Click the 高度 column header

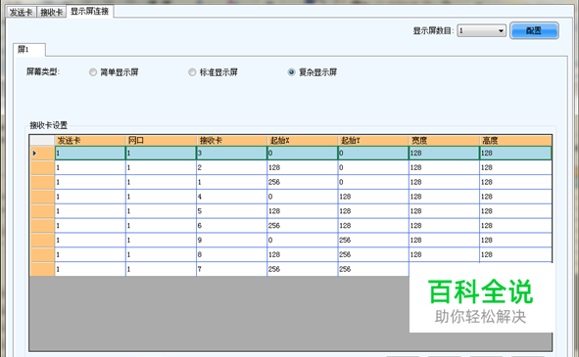coord(516,140)
